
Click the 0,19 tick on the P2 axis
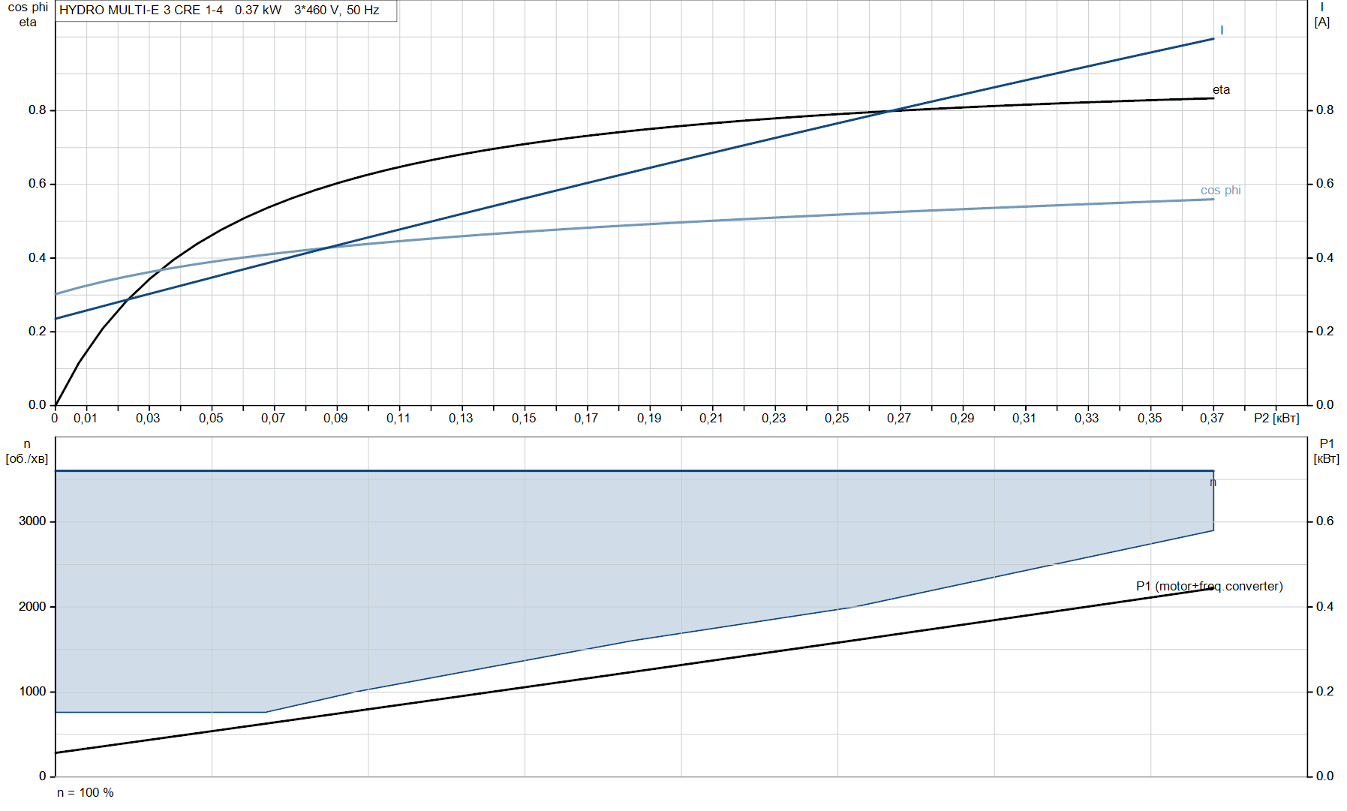(649, 418)
